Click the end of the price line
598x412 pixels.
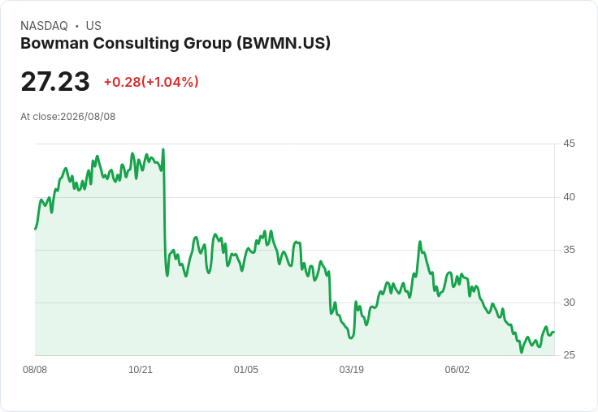click(x=554, y=332)
